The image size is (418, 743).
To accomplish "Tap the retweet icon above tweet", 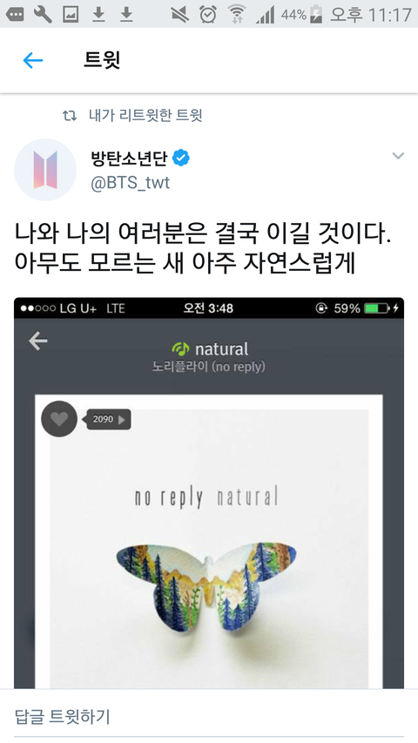I will [x=70, y=115].
